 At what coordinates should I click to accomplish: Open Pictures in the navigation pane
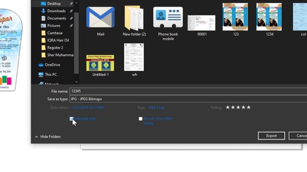54,25
